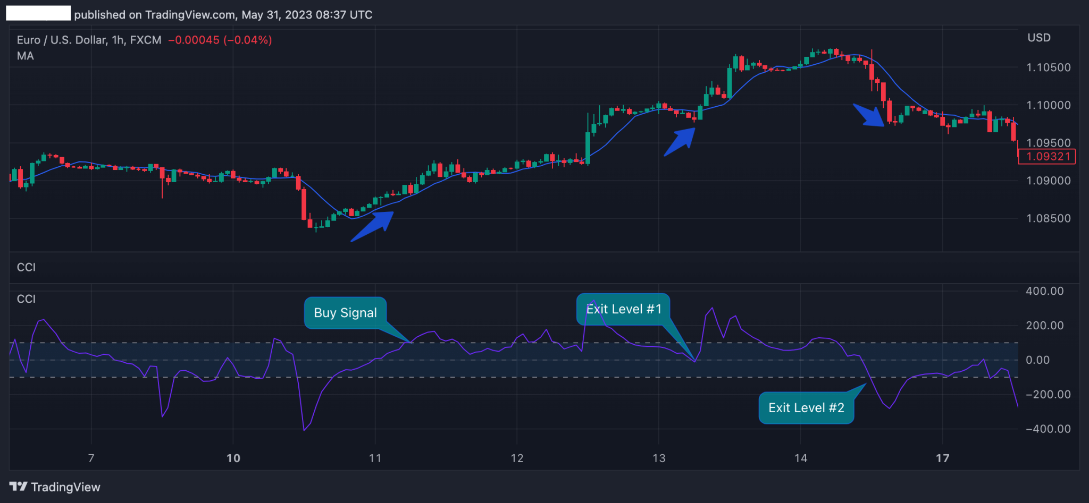Select the MA indicator label on the chart

click(x=24, y=55)
